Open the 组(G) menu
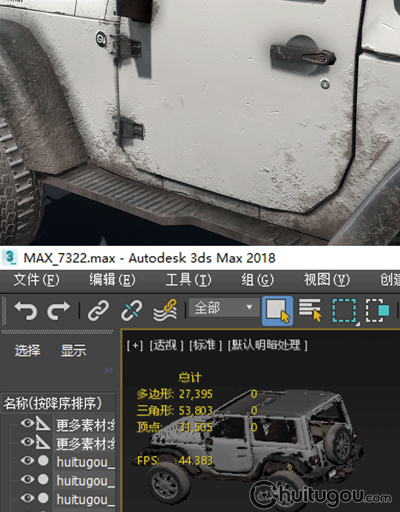The height and width of the screenshot is (512, 400). click(257, 280)
